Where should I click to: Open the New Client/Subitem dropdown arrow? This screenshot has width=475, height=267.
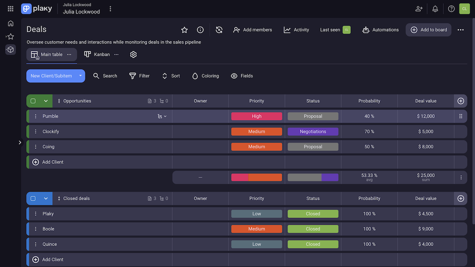pos(80,76)
